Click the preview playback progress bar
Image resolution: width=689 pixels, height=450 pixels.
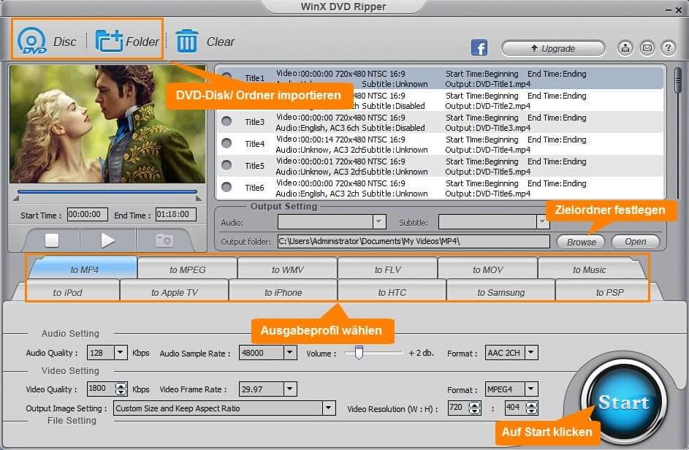[107, 192]
